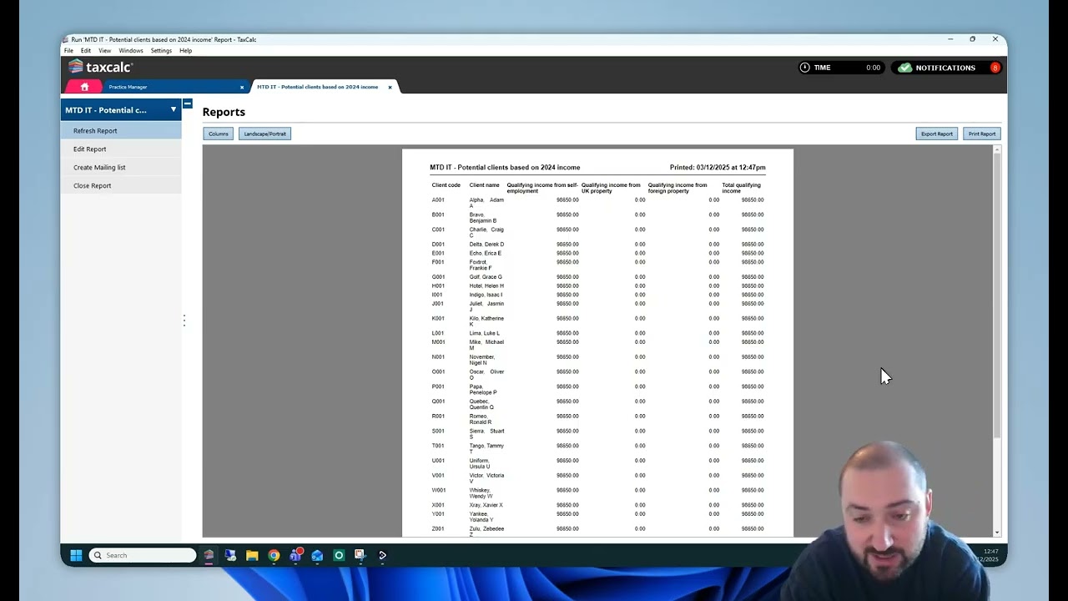Select client code A001 in report
The image size is (1068, 601).
click(438, 200)
